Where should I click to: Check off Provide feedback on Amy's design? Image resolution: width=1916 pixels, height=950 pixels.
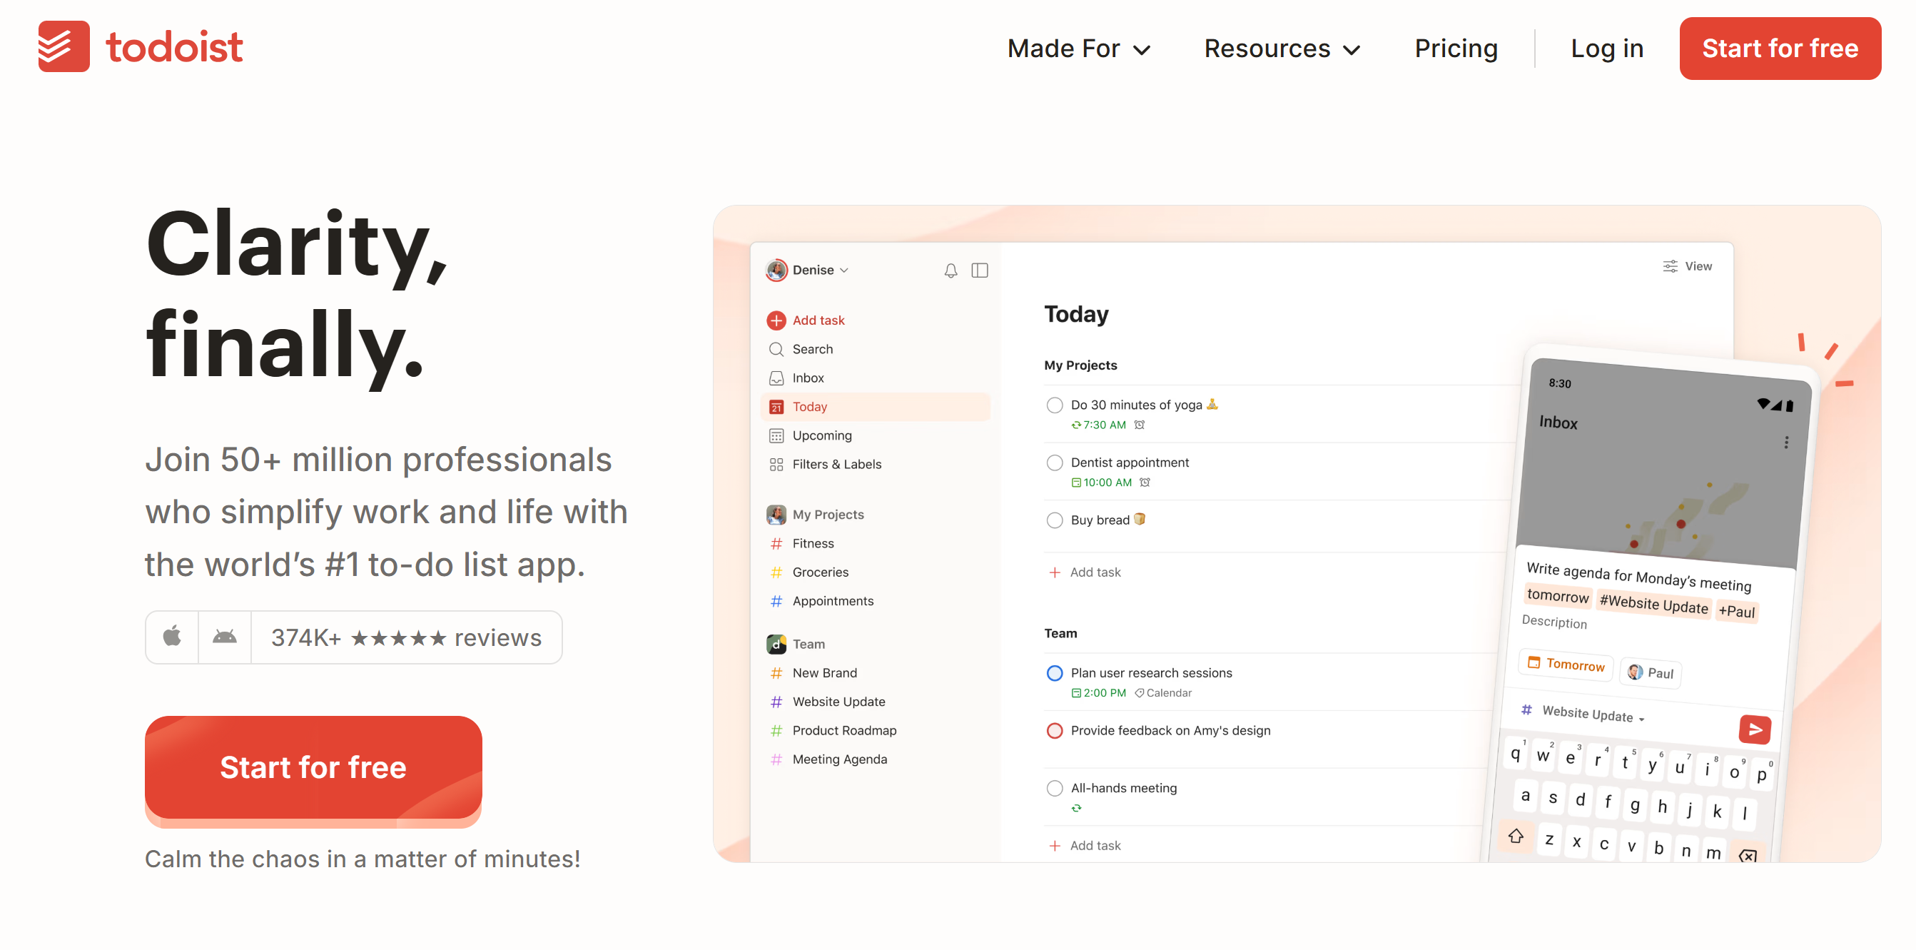click(x=1054, y=731)
